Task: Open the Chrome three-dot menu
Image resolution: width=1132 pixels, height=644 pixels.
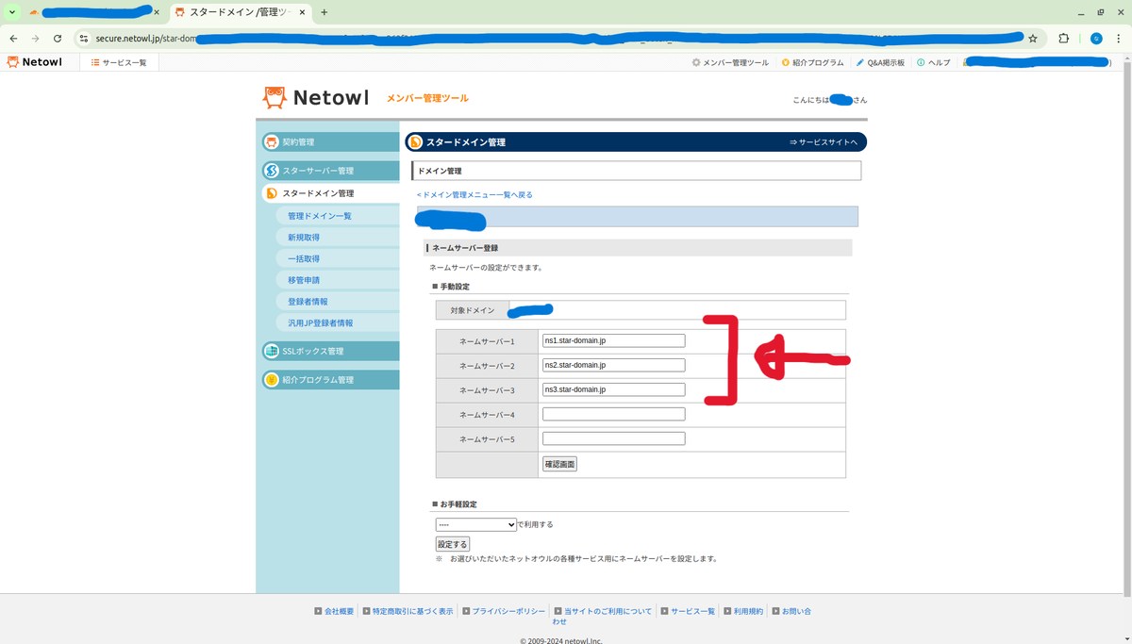Action: click(x=1119, y=39)
